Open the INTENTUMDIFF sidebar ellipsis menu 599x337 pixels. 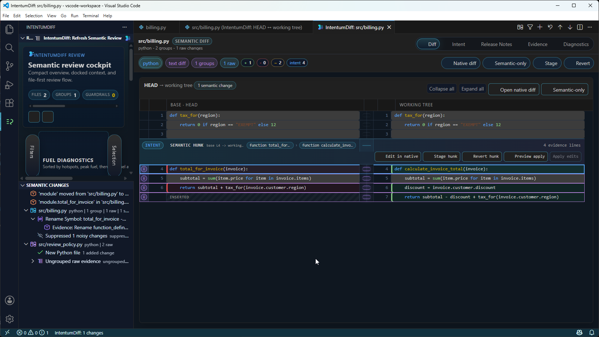[x=124, y=27]
